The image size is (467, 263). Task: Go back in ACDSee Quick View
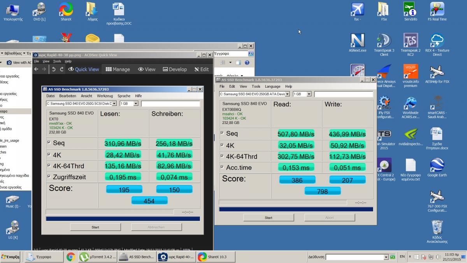coord(36,69)
